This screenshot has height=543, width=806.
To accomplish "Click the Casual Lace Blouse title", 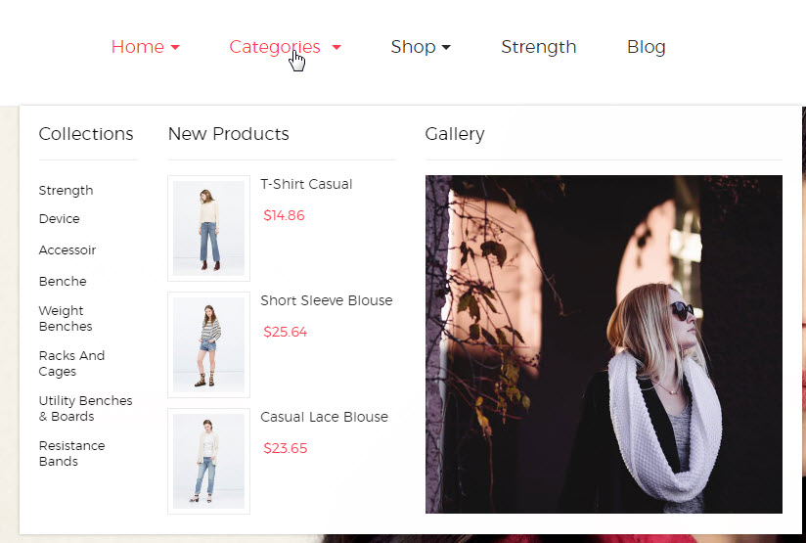I will click(325, 417).
